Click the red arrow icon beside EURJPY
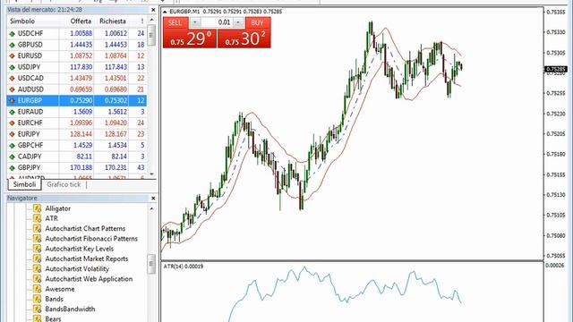 [x=12, y=134]
